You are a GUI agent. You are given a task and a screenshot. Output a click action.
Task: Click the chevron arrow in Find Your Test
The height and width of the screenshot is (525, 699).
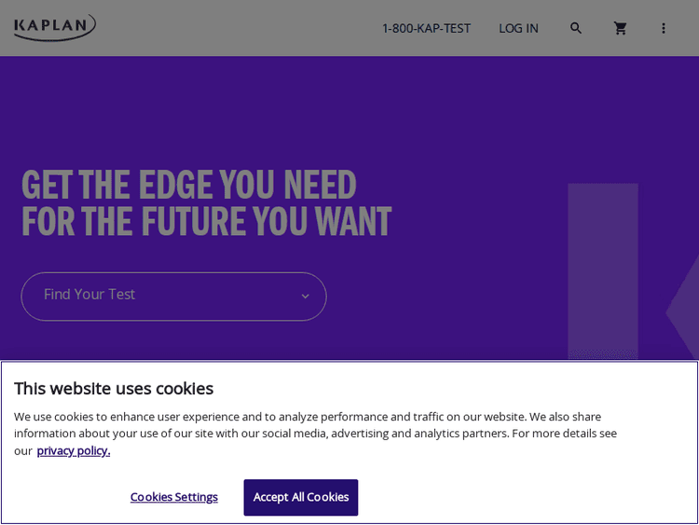tap(305, 297)
